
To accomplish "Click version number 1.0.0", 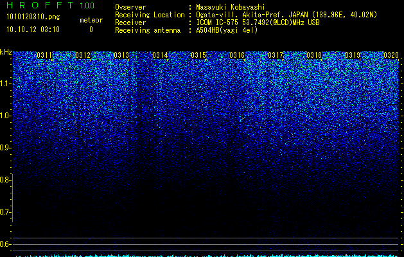I will (87, 5).
